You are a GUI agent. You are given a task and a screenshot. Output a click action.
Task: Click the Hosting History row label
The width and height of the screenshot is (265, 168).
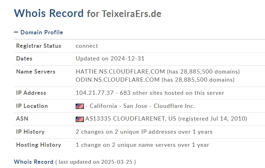point(39,145)
